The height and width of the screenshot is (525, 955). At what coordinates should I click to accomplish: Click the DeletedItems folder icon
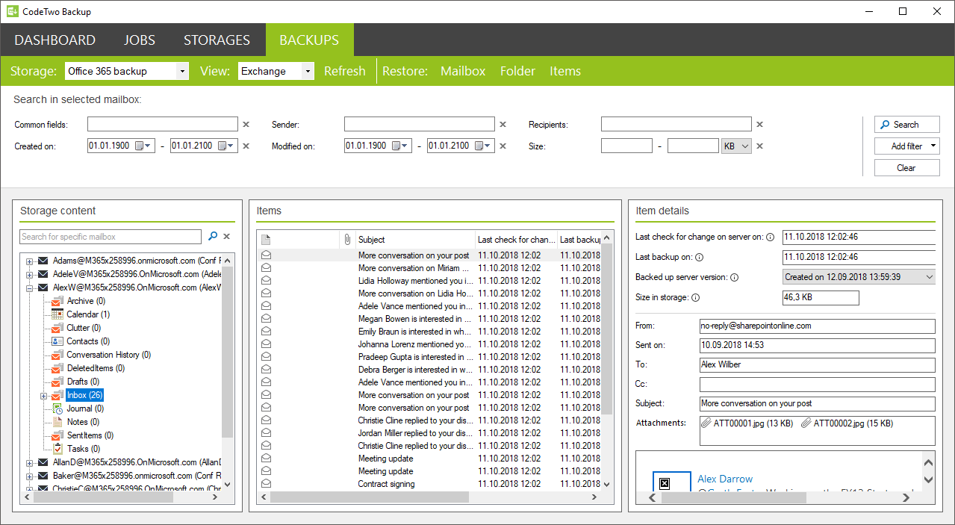click(57, 368)
